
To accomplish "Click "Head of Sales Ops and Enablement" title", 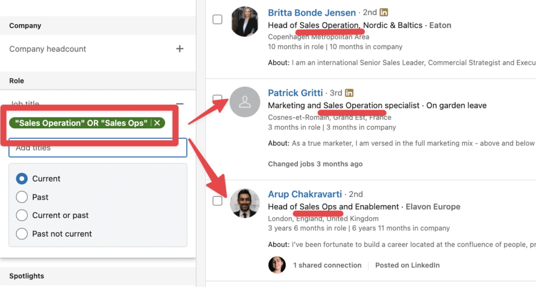I will click(333, 207).
